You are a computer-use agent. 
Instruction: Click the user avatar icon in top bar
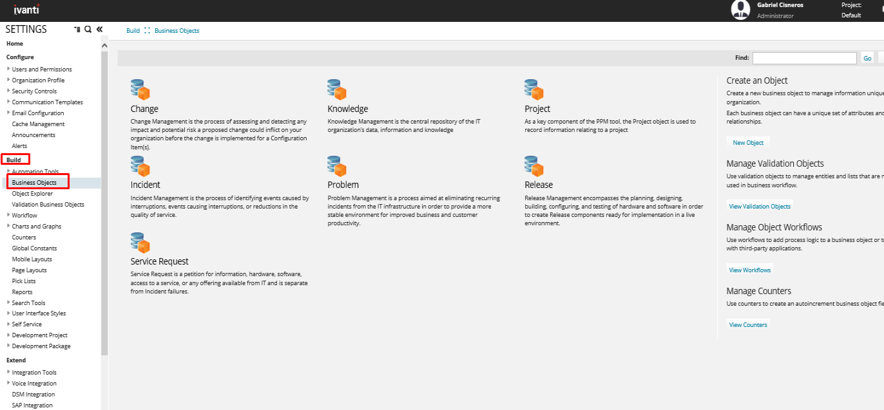click(740, 10)
